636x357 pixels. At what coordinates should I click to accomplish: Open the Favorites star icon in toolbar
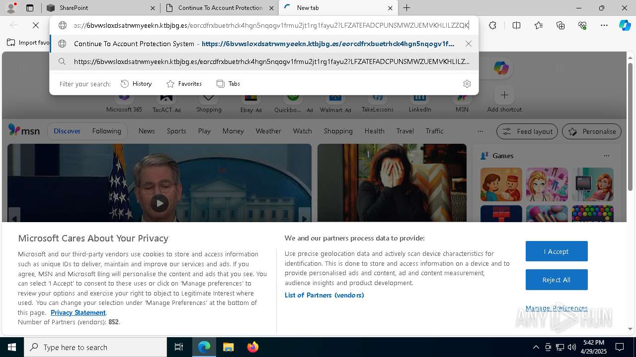pos(539,25)
